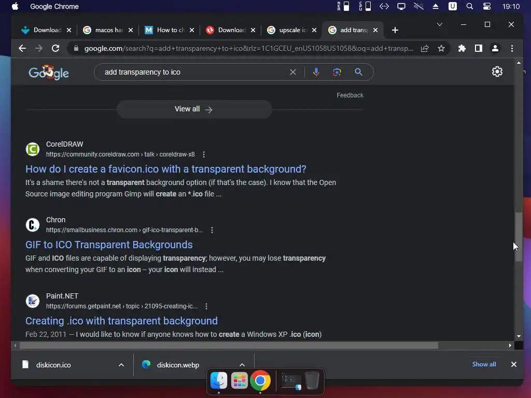Viewport: 531px width, 398px height.
Task: Open the macOS Apple menu
Action: 15,6
